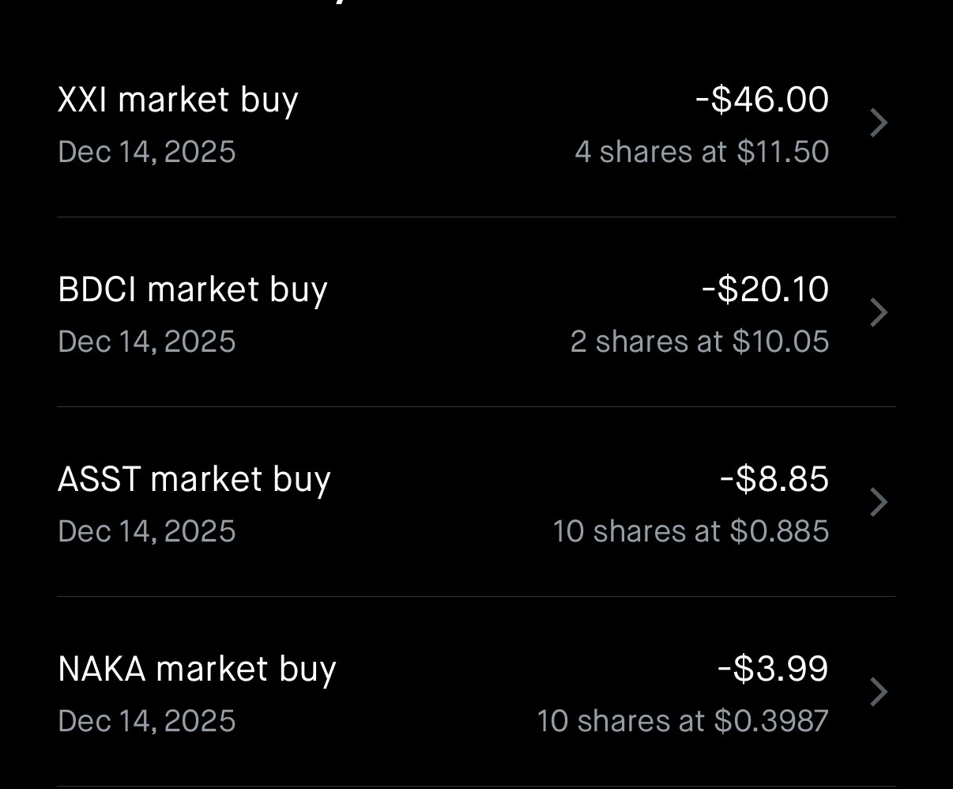
Task: Tap the -$3.99 amount
Action: [773, 670]
